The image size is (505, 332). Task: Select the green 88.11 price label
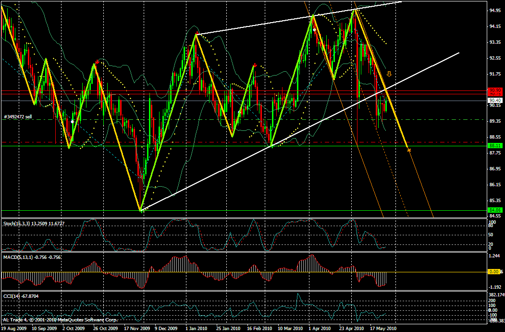[495, 145]
